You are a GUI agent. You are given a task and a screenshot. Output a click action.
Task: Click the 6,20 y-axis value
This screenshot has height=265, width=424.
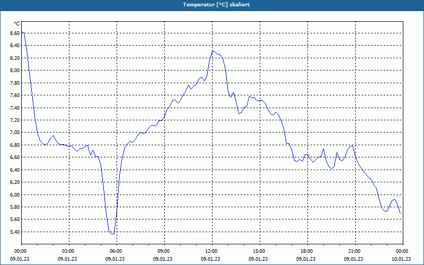pyautogui.click(x=15, y=182)
